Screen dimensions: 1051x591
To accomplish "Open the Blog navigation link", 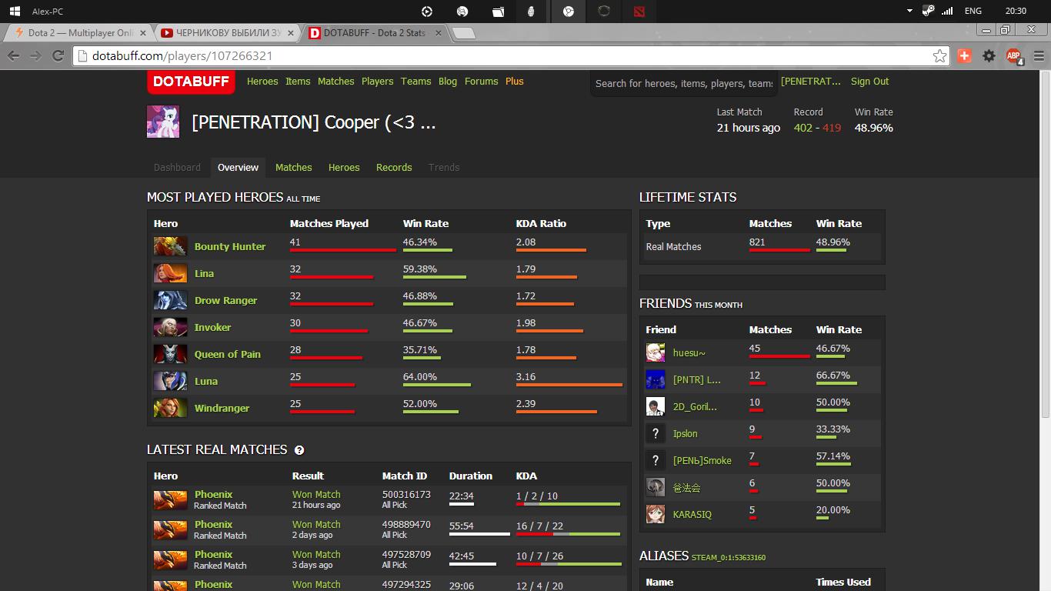I will tap(448, 81).
